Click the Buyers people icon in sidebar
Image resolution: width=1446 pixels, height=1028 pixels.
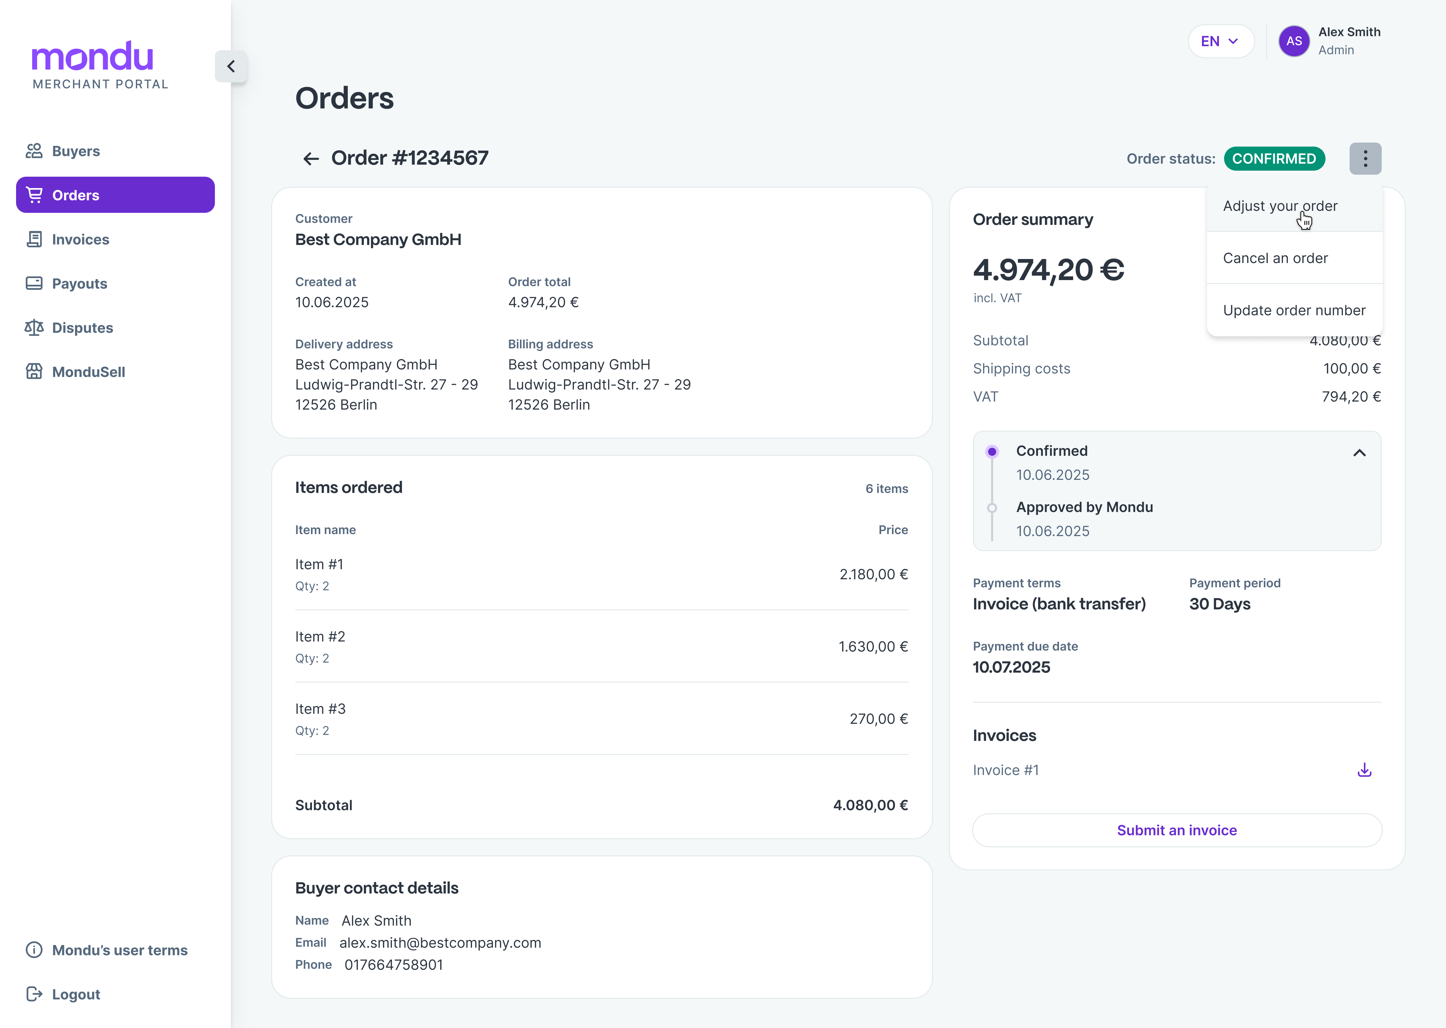(x=34, y=151)
